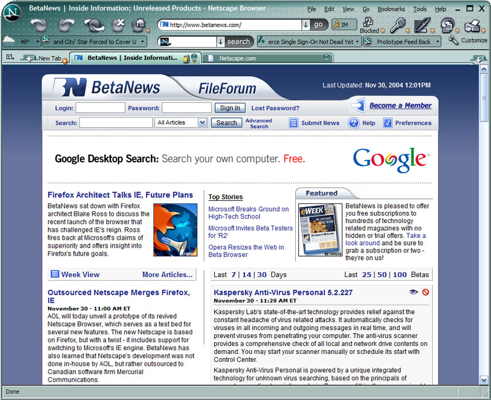Open the FileForum tab
This screenshot has height=400, width=491.
click(x=227, y=88)
